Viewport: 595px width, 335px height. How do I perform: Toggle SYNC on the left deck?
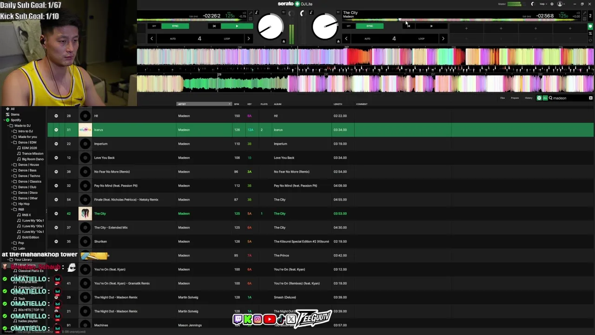click(x=175, y=26)
